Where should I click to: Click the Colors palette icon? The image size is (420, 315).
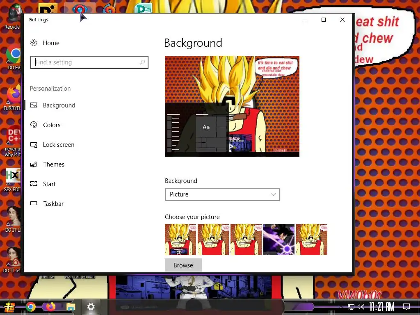pyautogui.click(x=34, y=125)
